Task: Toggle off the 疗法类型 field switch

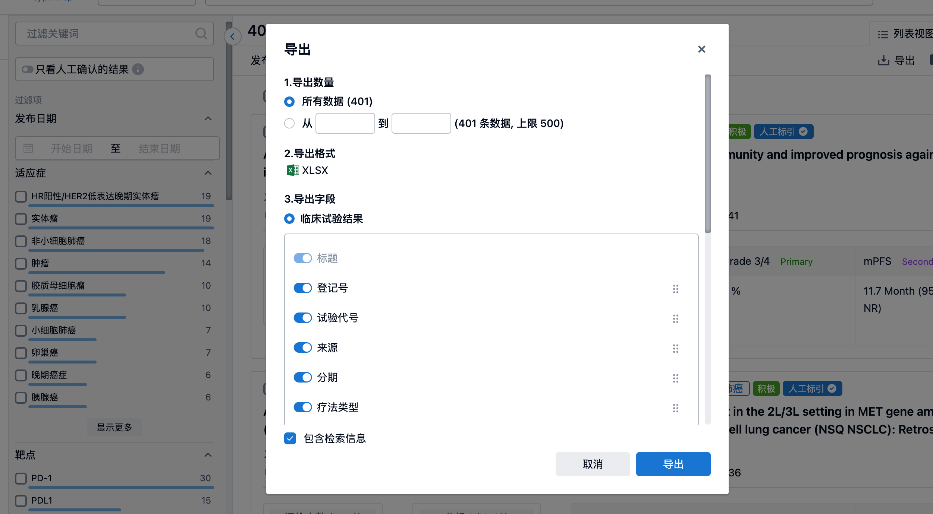Action: click(302, 407)
